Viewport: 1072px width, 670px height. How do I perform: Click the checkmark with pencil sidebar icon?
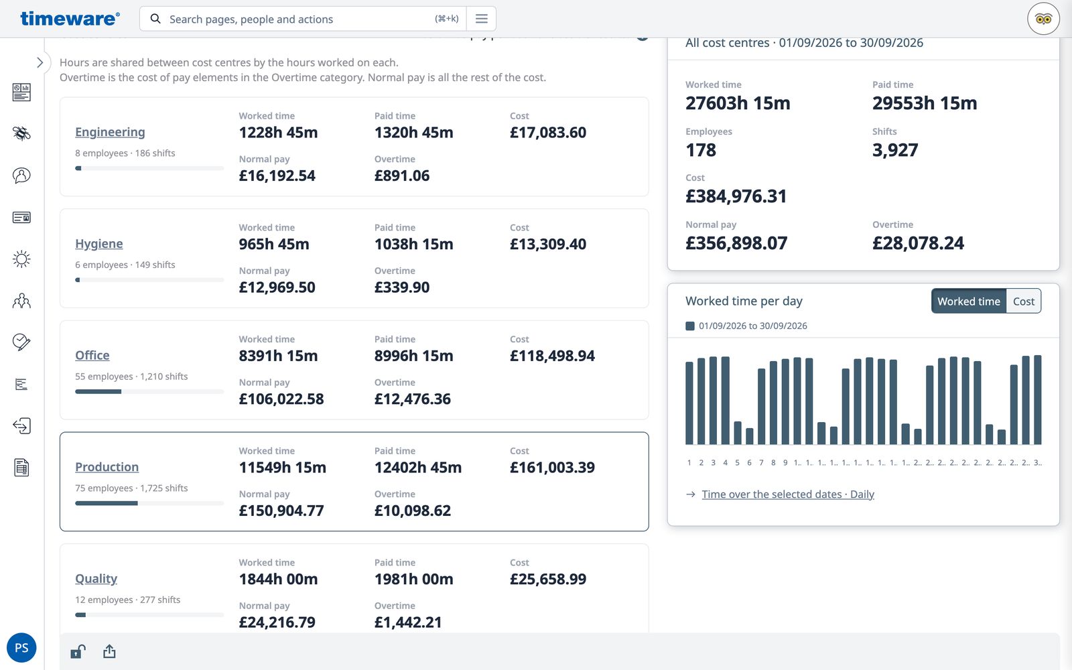tap(21, 342)
